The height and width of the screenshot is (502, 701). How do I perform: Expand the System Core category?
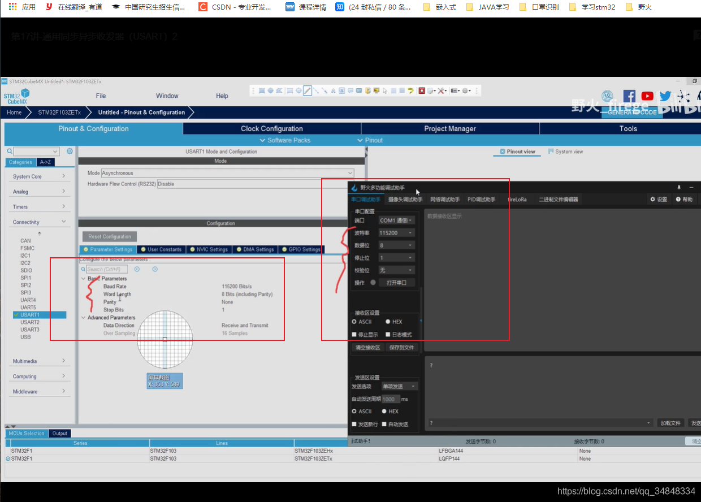click(39, 176)
